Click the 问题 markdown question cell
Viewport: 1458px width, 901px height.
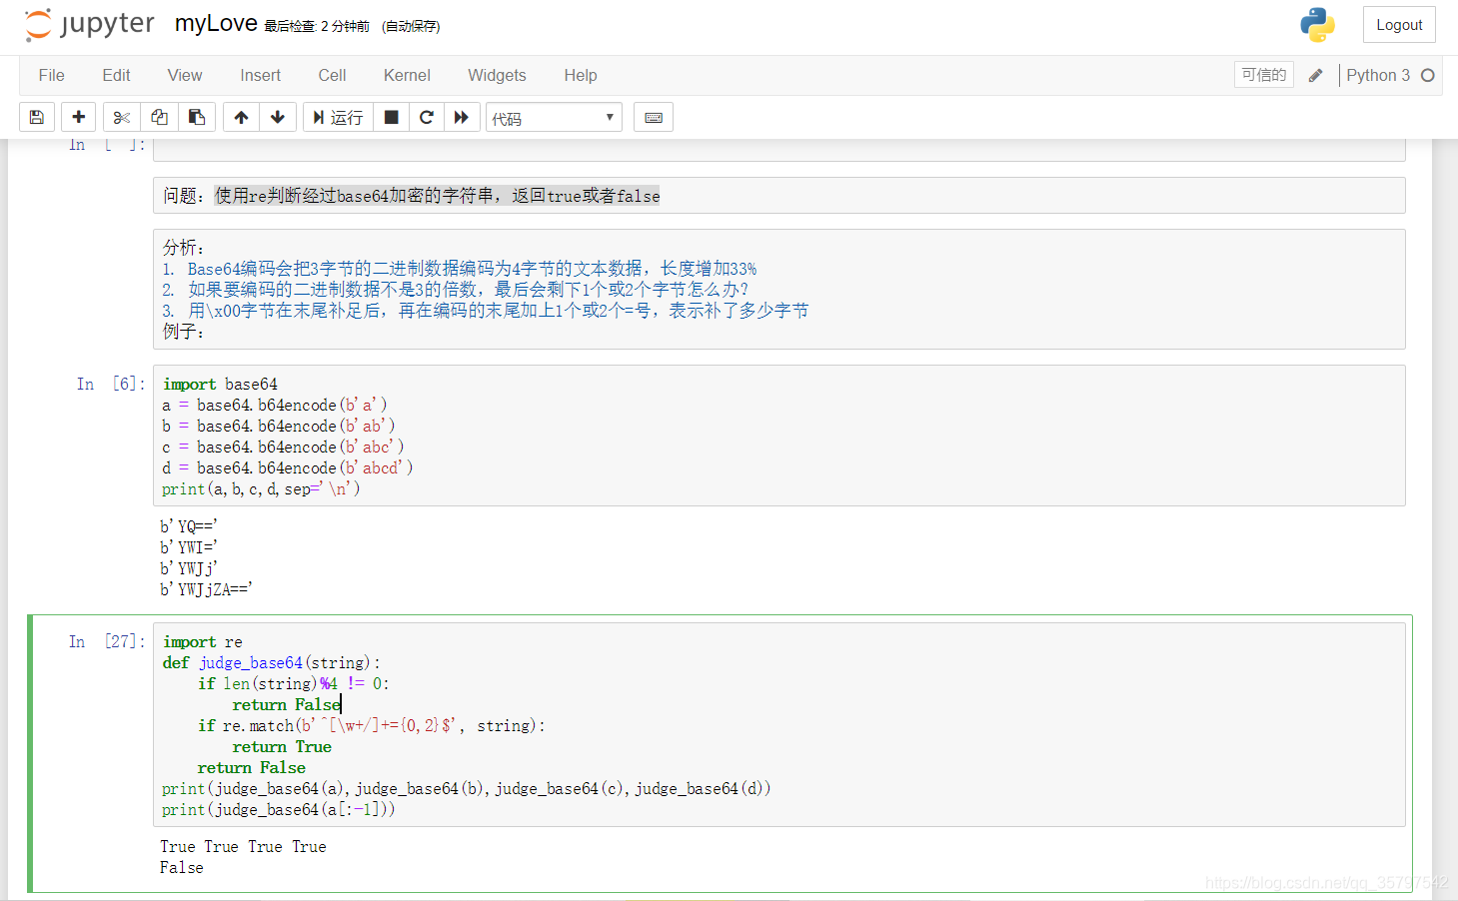click(779, 196)
